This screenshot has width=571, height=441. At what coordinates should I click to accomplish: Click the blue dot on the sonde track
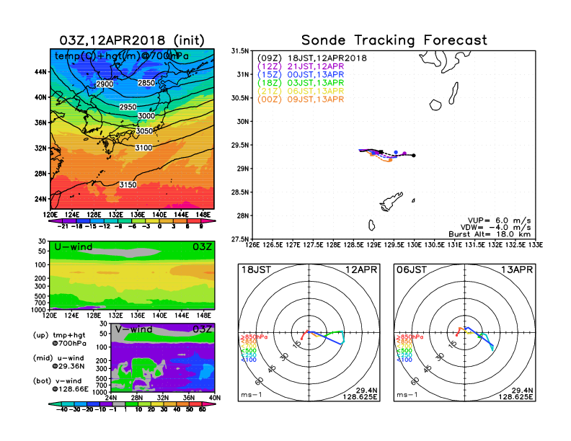coord(396,153)
